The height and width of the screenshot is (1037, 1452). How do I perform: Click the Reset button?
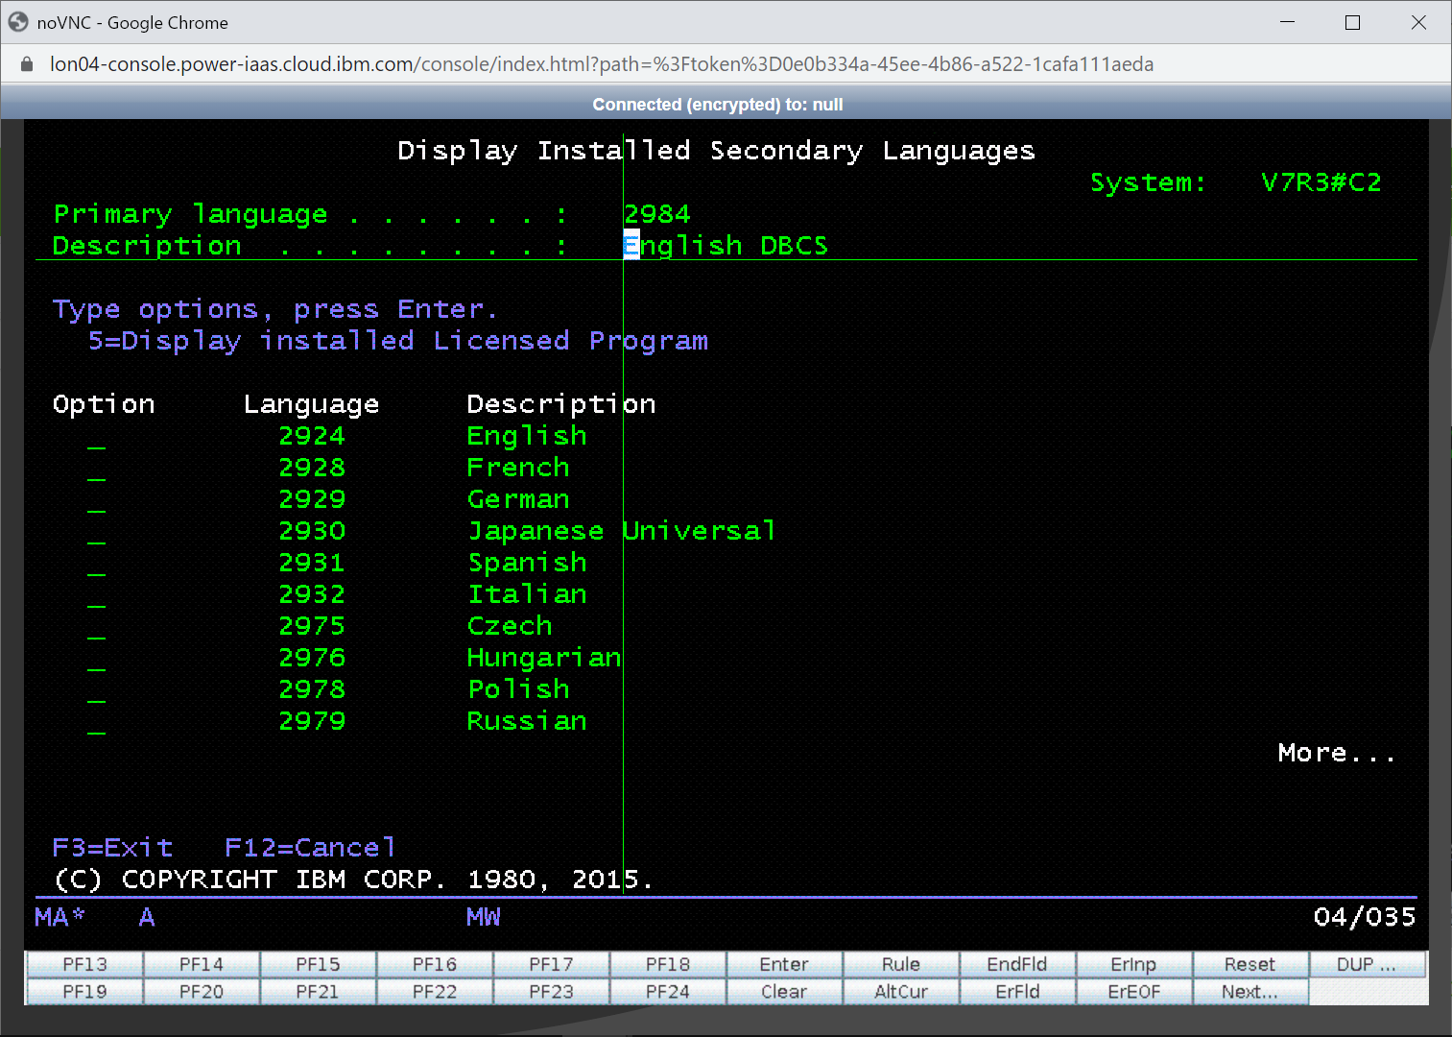[x=1250, y=964]
